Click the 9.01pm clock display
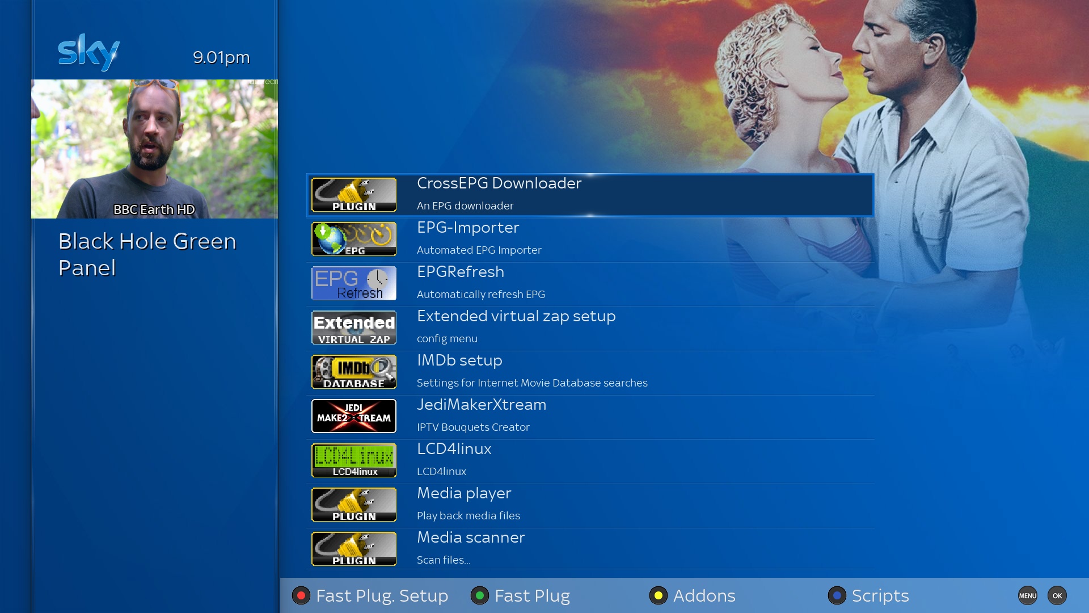 tap(221, 57)
